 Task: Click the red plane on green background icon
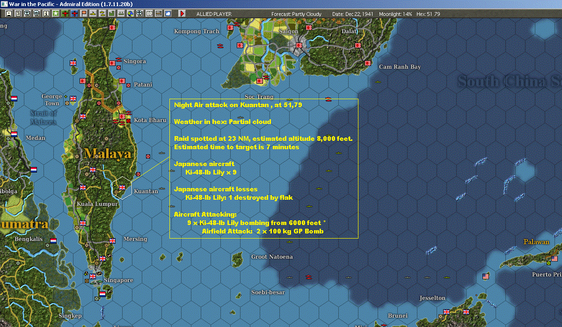pos(65,14)
